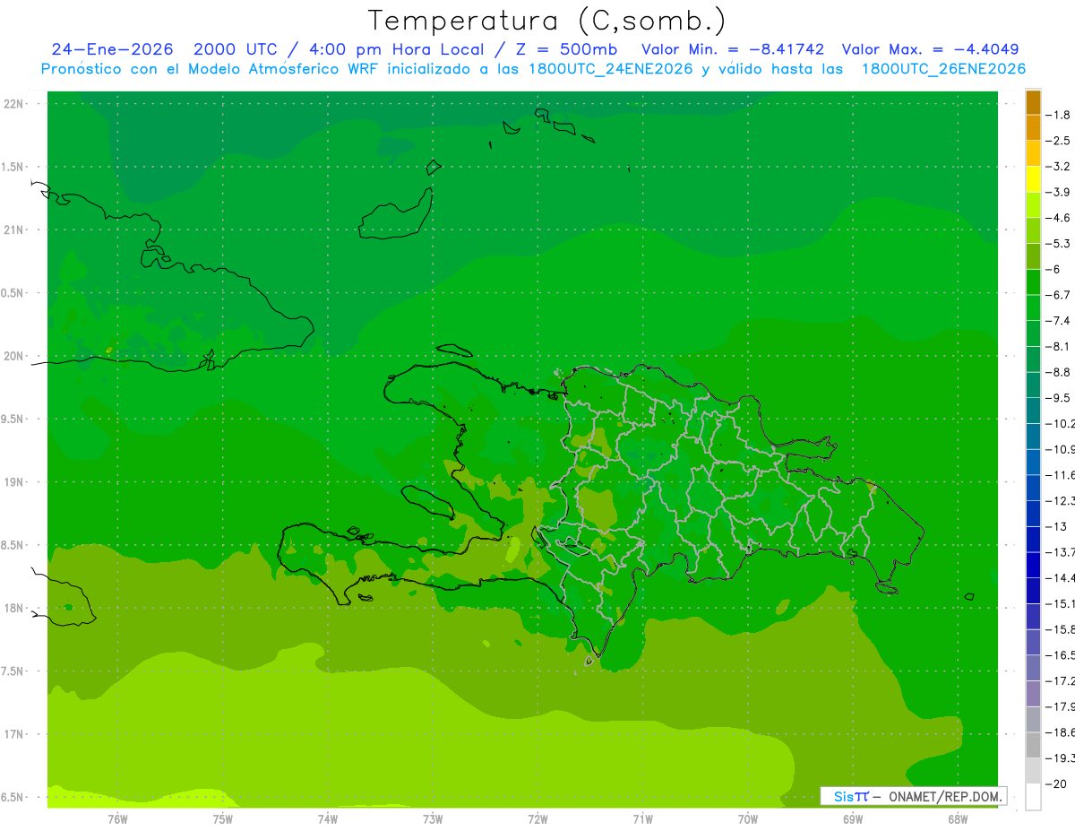The image size is (1075, 831).
Task: Click the yellow colorbar swatch between -3.2 and -3.9
Action: click(1033, 179)
